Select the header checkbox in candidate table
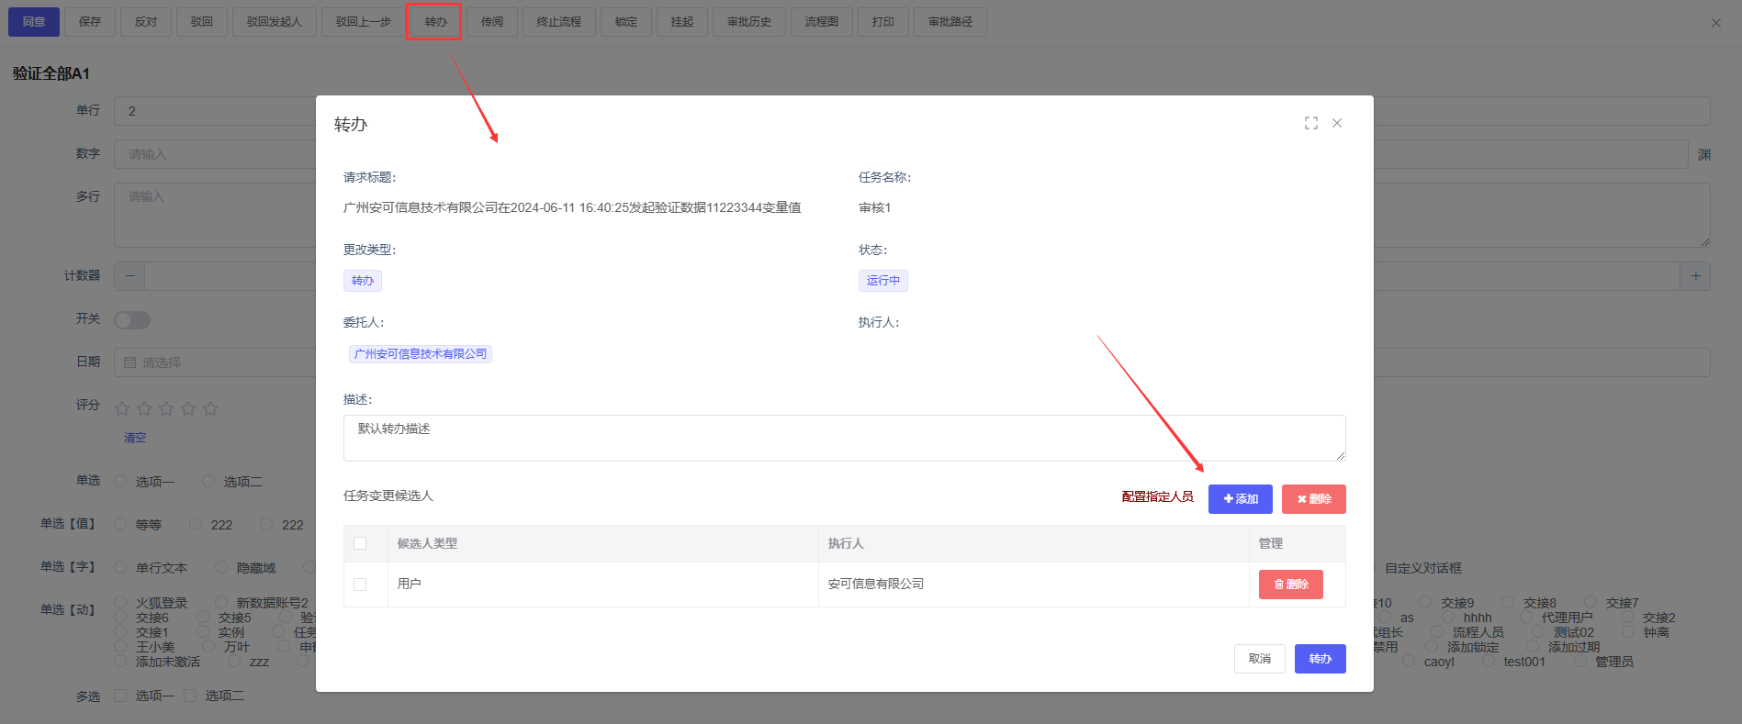The width and height of the screenshot is (1742, 724). pos(360,543)
